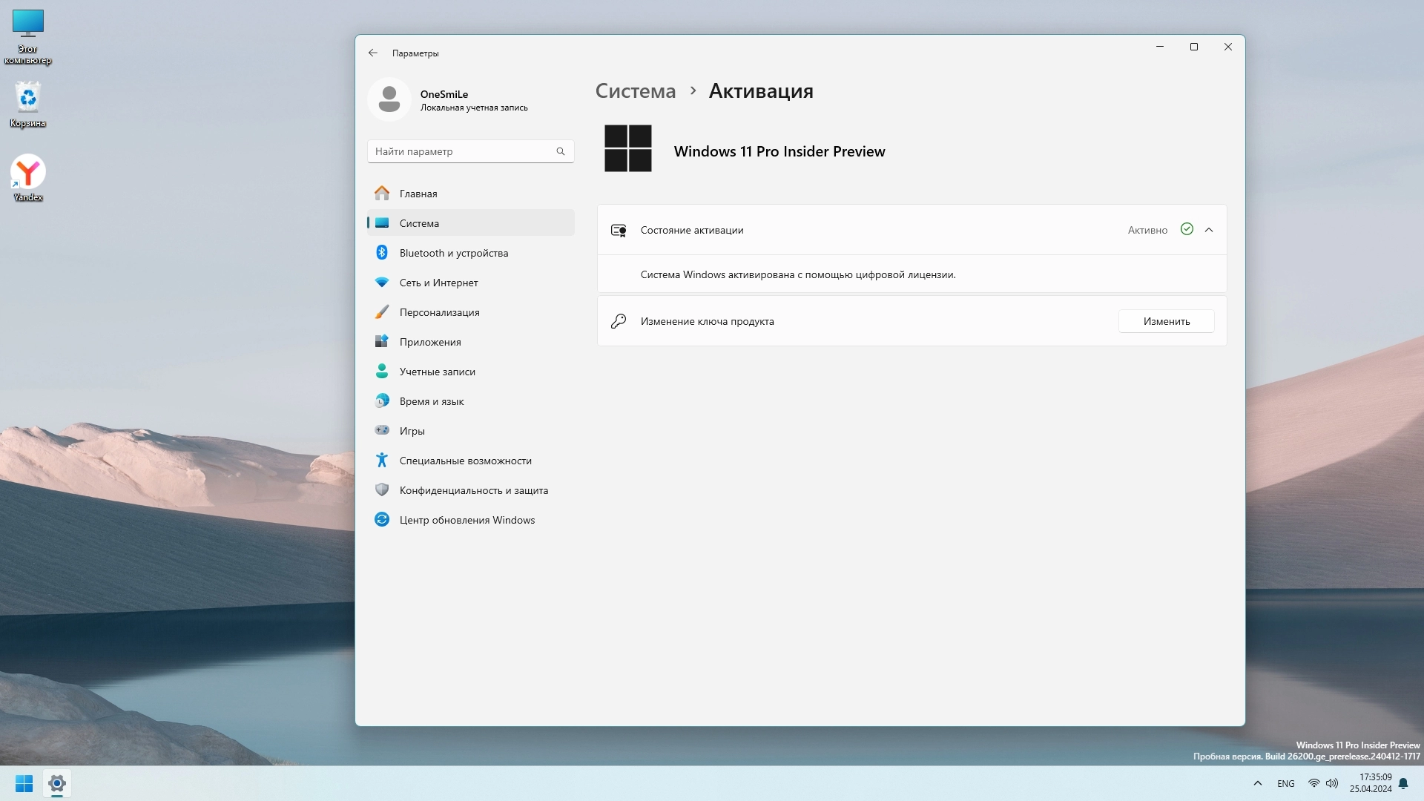Open Персонализация settings page

tap(439, 312)
